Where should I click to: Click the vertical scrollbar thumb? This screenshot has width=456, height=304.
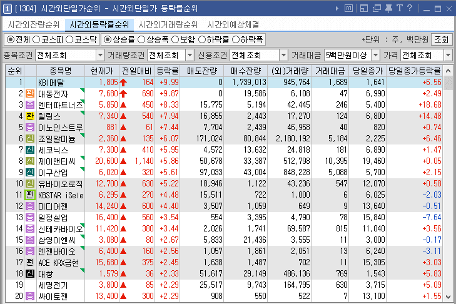(448, 83)
